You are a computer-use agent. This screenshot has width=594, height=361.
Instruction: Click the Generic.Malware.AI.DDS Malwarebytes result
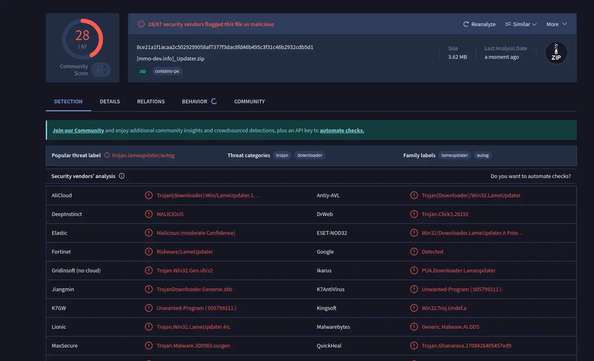(x=451, y=327)
